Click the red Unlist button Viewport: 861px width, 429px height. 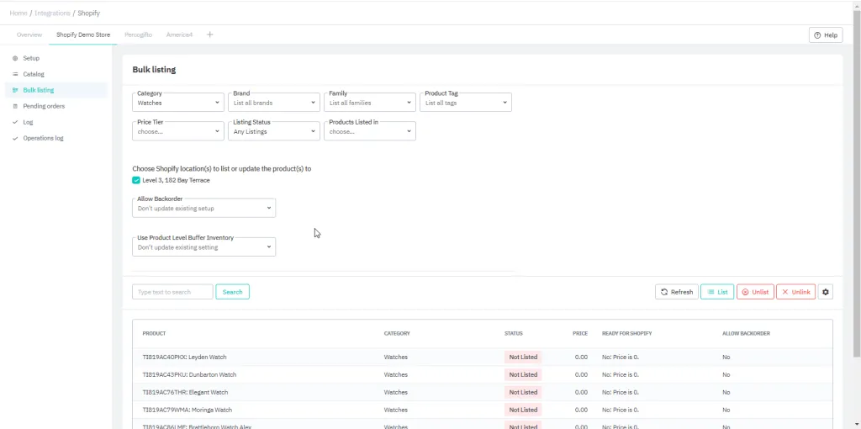[x=755, y=292]
